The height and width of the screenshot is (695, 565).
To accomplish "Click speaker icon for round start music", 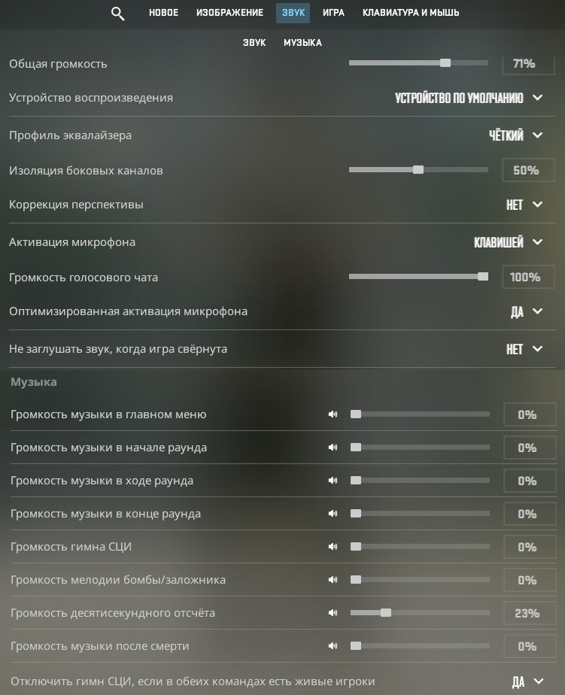I will coord(333,448).
